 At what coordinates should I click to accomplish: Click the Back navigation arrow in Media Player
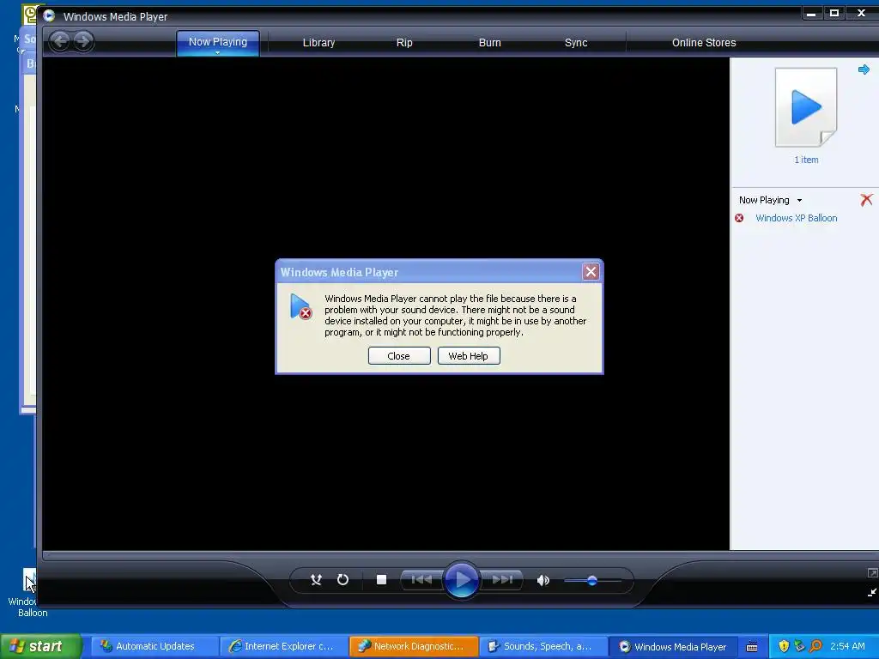[x=59, y=41]
